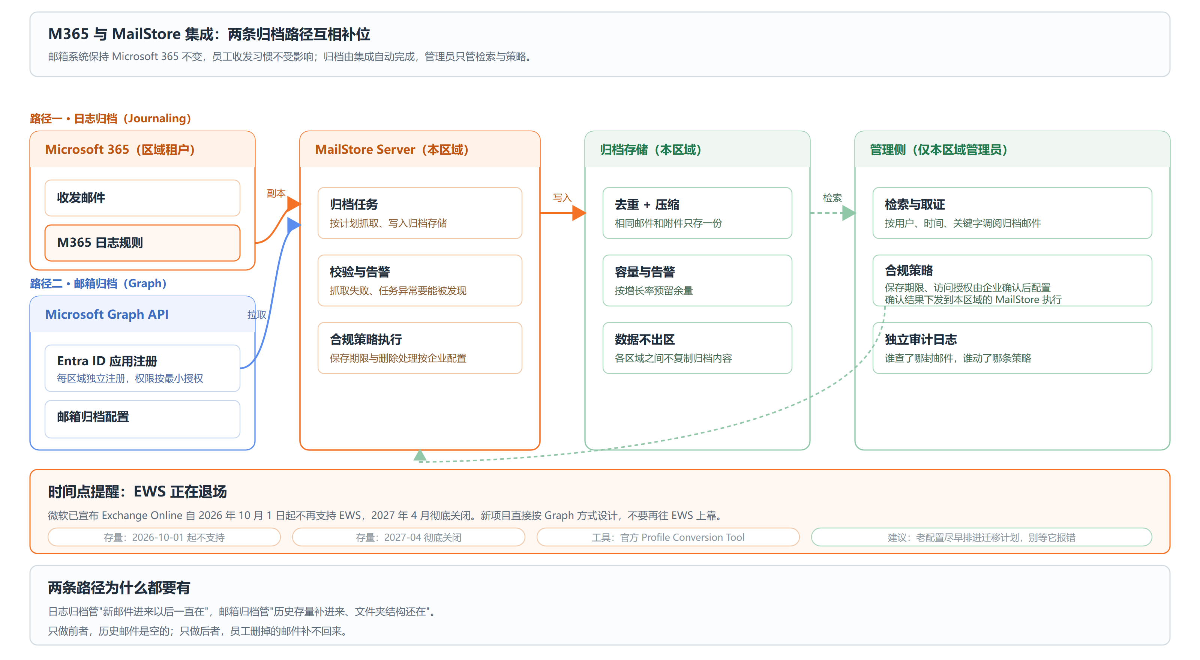Click the 容量与告警 card

point(697,280)
